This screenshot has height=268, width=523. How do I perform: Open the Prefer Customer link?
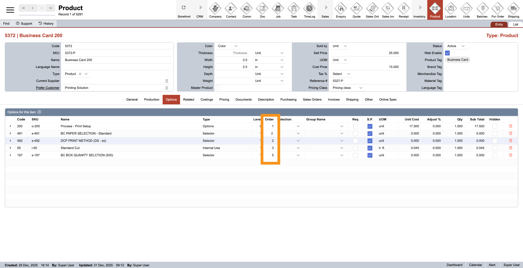pyautogui.click(x=48, y=88)
